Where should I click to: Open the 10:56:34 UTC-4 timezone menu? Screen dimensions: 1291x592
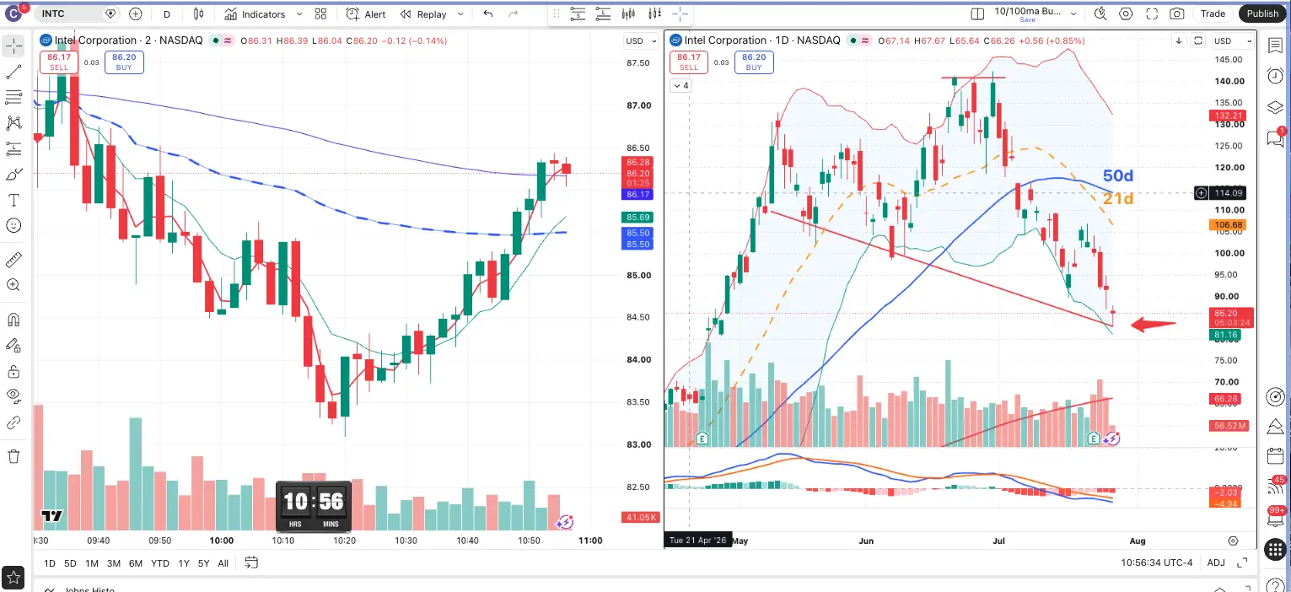[1157, 562]
